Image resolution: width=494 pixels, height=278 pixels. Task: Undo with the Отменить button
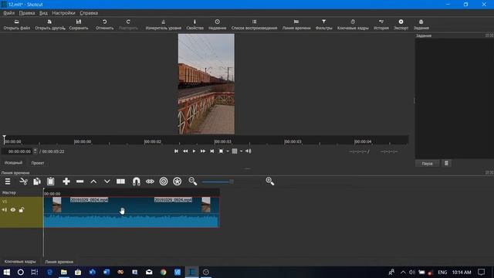pyautogui.click(x=105, y=25)
